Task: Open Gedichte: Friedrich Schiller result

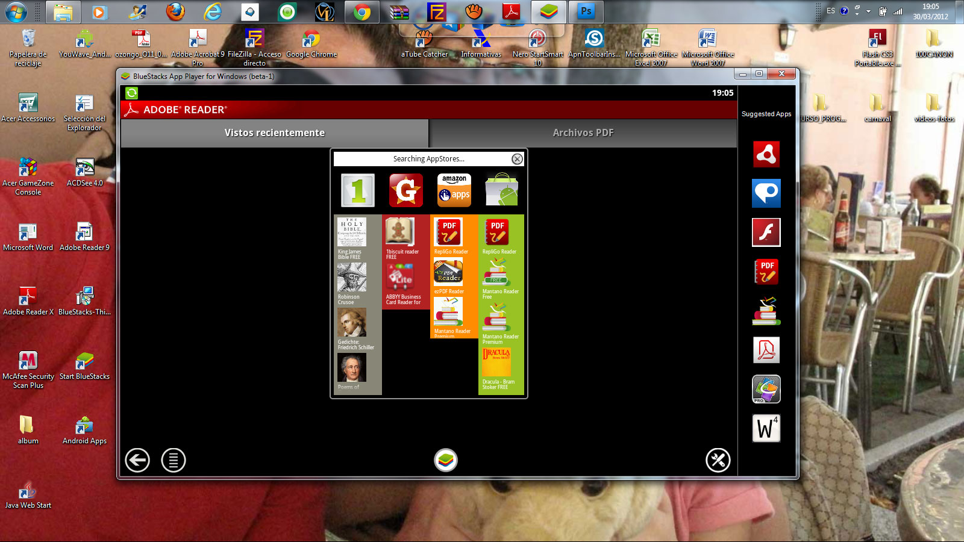Action: click(x=355, y=329)
